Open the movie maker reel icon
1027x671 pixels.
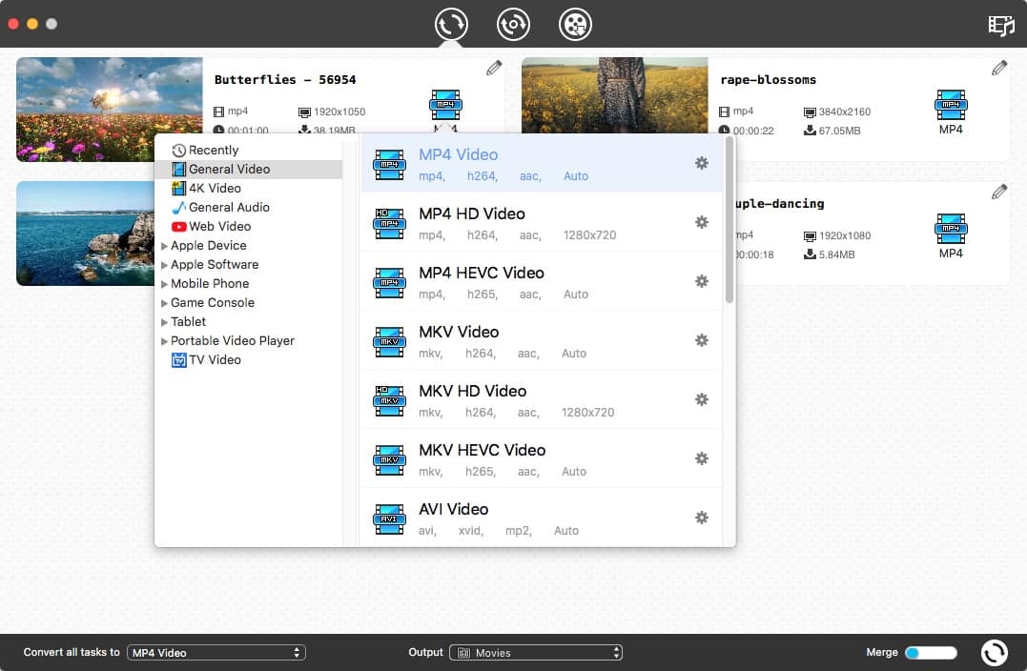(574, 25)
